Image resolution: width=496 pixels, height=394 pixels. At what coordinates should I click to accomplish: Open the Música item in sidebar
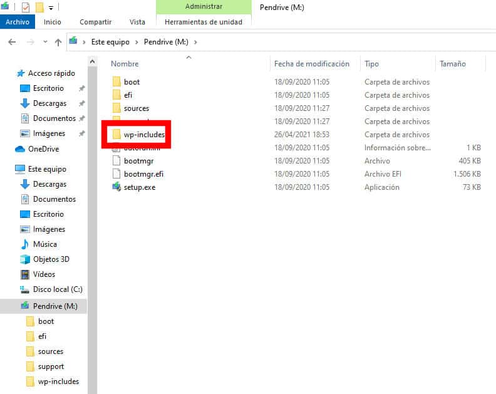point(44,244)
